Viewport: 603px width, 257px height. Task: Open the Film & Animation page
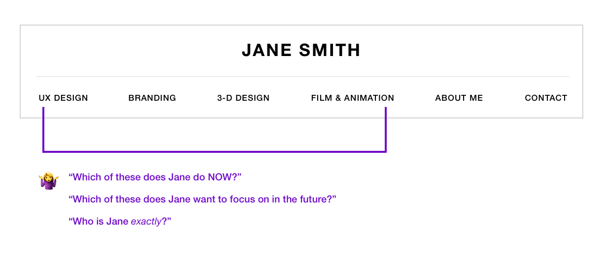353,98
